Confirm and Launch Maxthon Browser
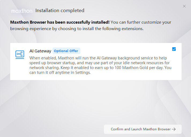This screenshot has height=137, width=191. pyautogui.click(x=143, y=129)
